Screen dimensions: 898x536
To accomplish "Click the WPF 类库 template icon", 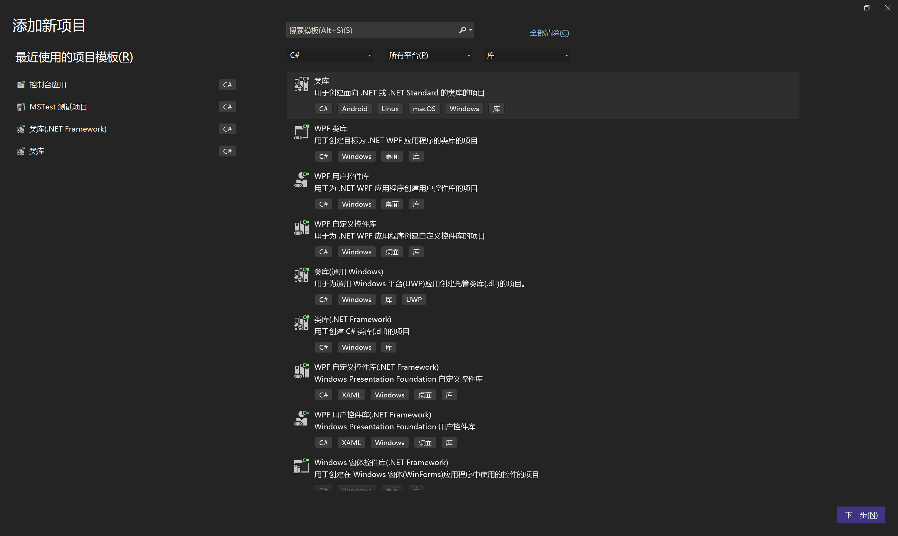I will pyautogui.click(x=301, y=132).
